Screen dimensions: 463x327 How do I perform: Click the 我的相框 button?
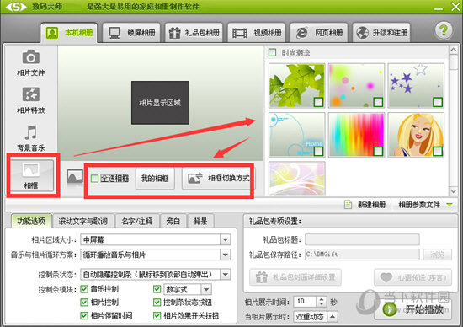[155, 179]
